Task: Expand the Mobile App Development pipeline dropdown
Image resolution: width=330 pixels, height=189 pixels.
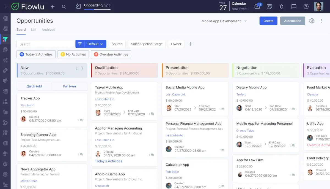Action: tap(224, 21)
